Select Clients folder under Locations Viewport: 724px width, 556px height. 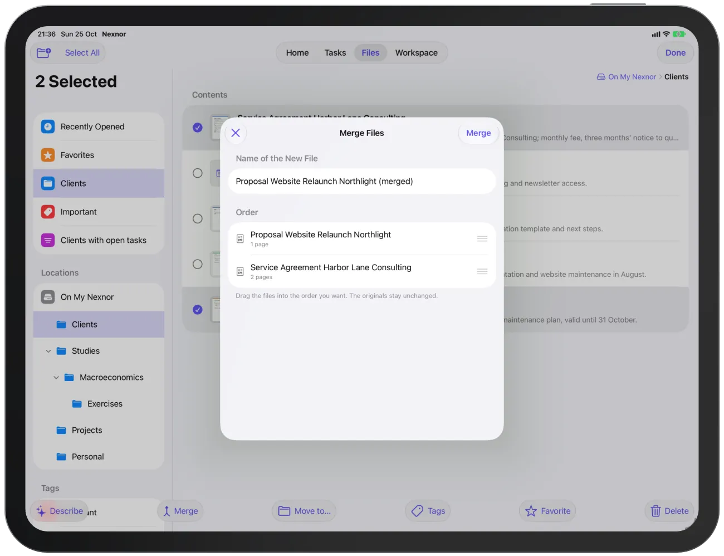(x=99, y=325)
